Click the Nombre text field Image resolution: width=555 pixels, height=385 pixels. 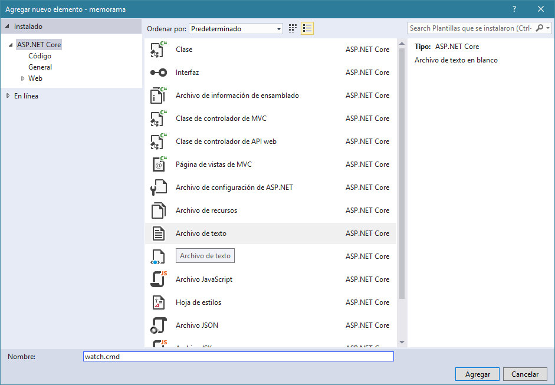[238, 357]
